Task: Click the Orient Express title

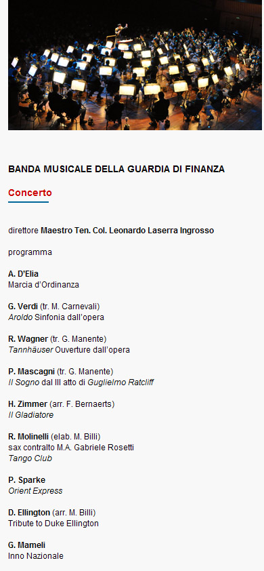Action: [x=35, y=491]
